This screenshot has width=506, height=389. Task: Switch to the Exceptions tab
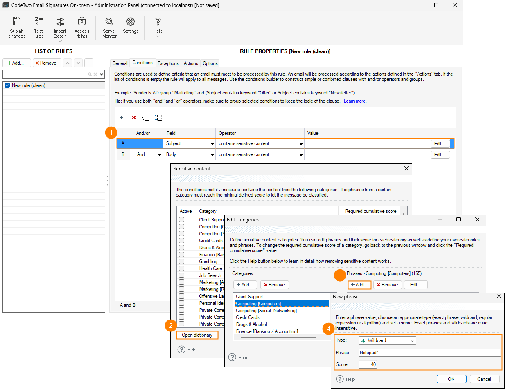coord(168,63)
